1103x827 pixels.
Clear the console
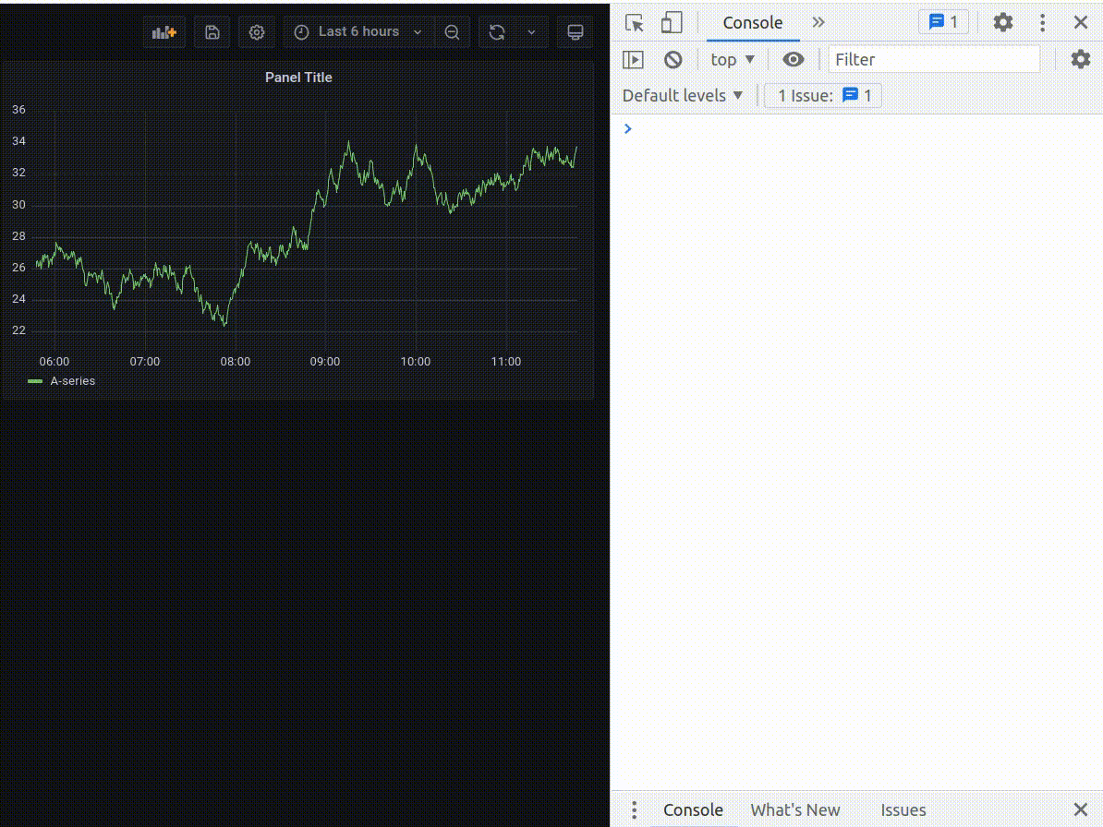tap(673, 60)
